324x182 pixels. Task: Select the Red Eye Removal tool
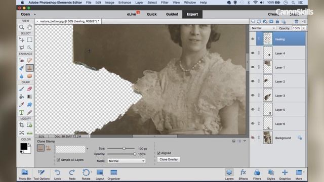(x=21, y=60)
